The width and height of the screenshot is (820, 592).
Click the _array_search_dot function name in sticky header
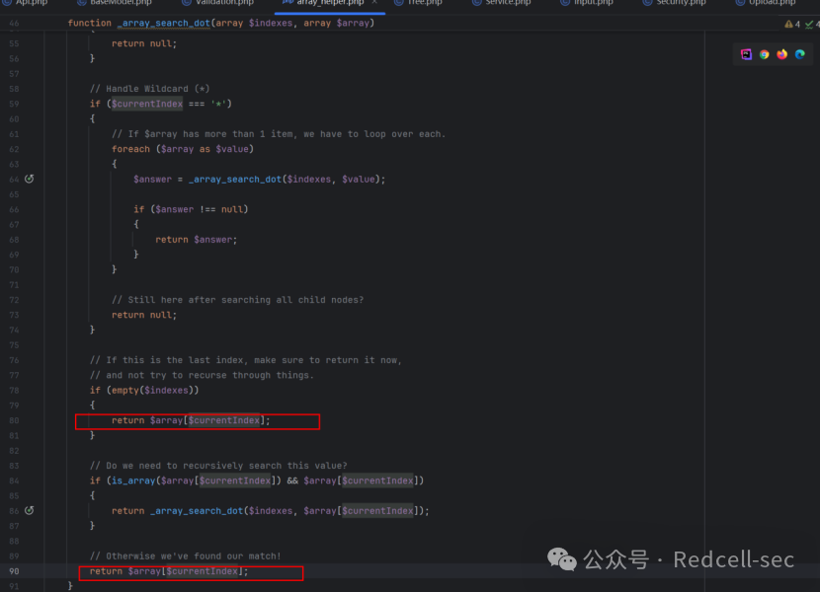tap(163, 23)
